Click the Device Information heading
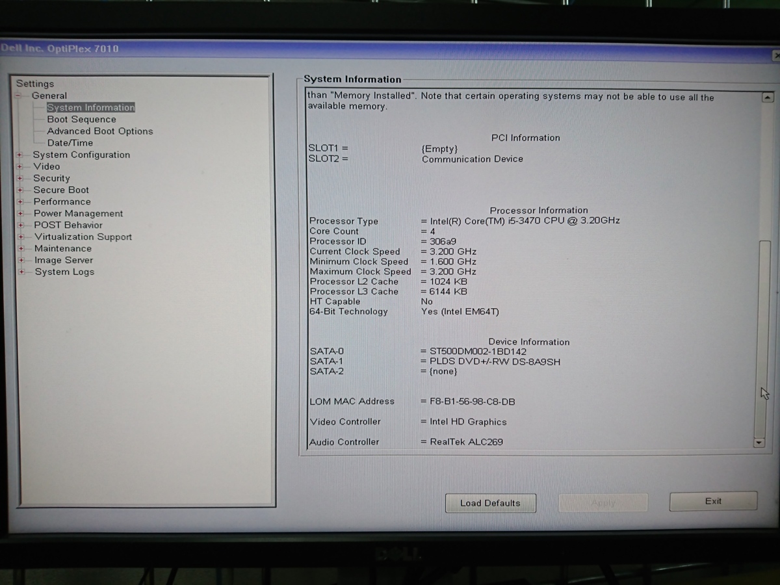Screen dimensions: 780x585 pos(529,342)
